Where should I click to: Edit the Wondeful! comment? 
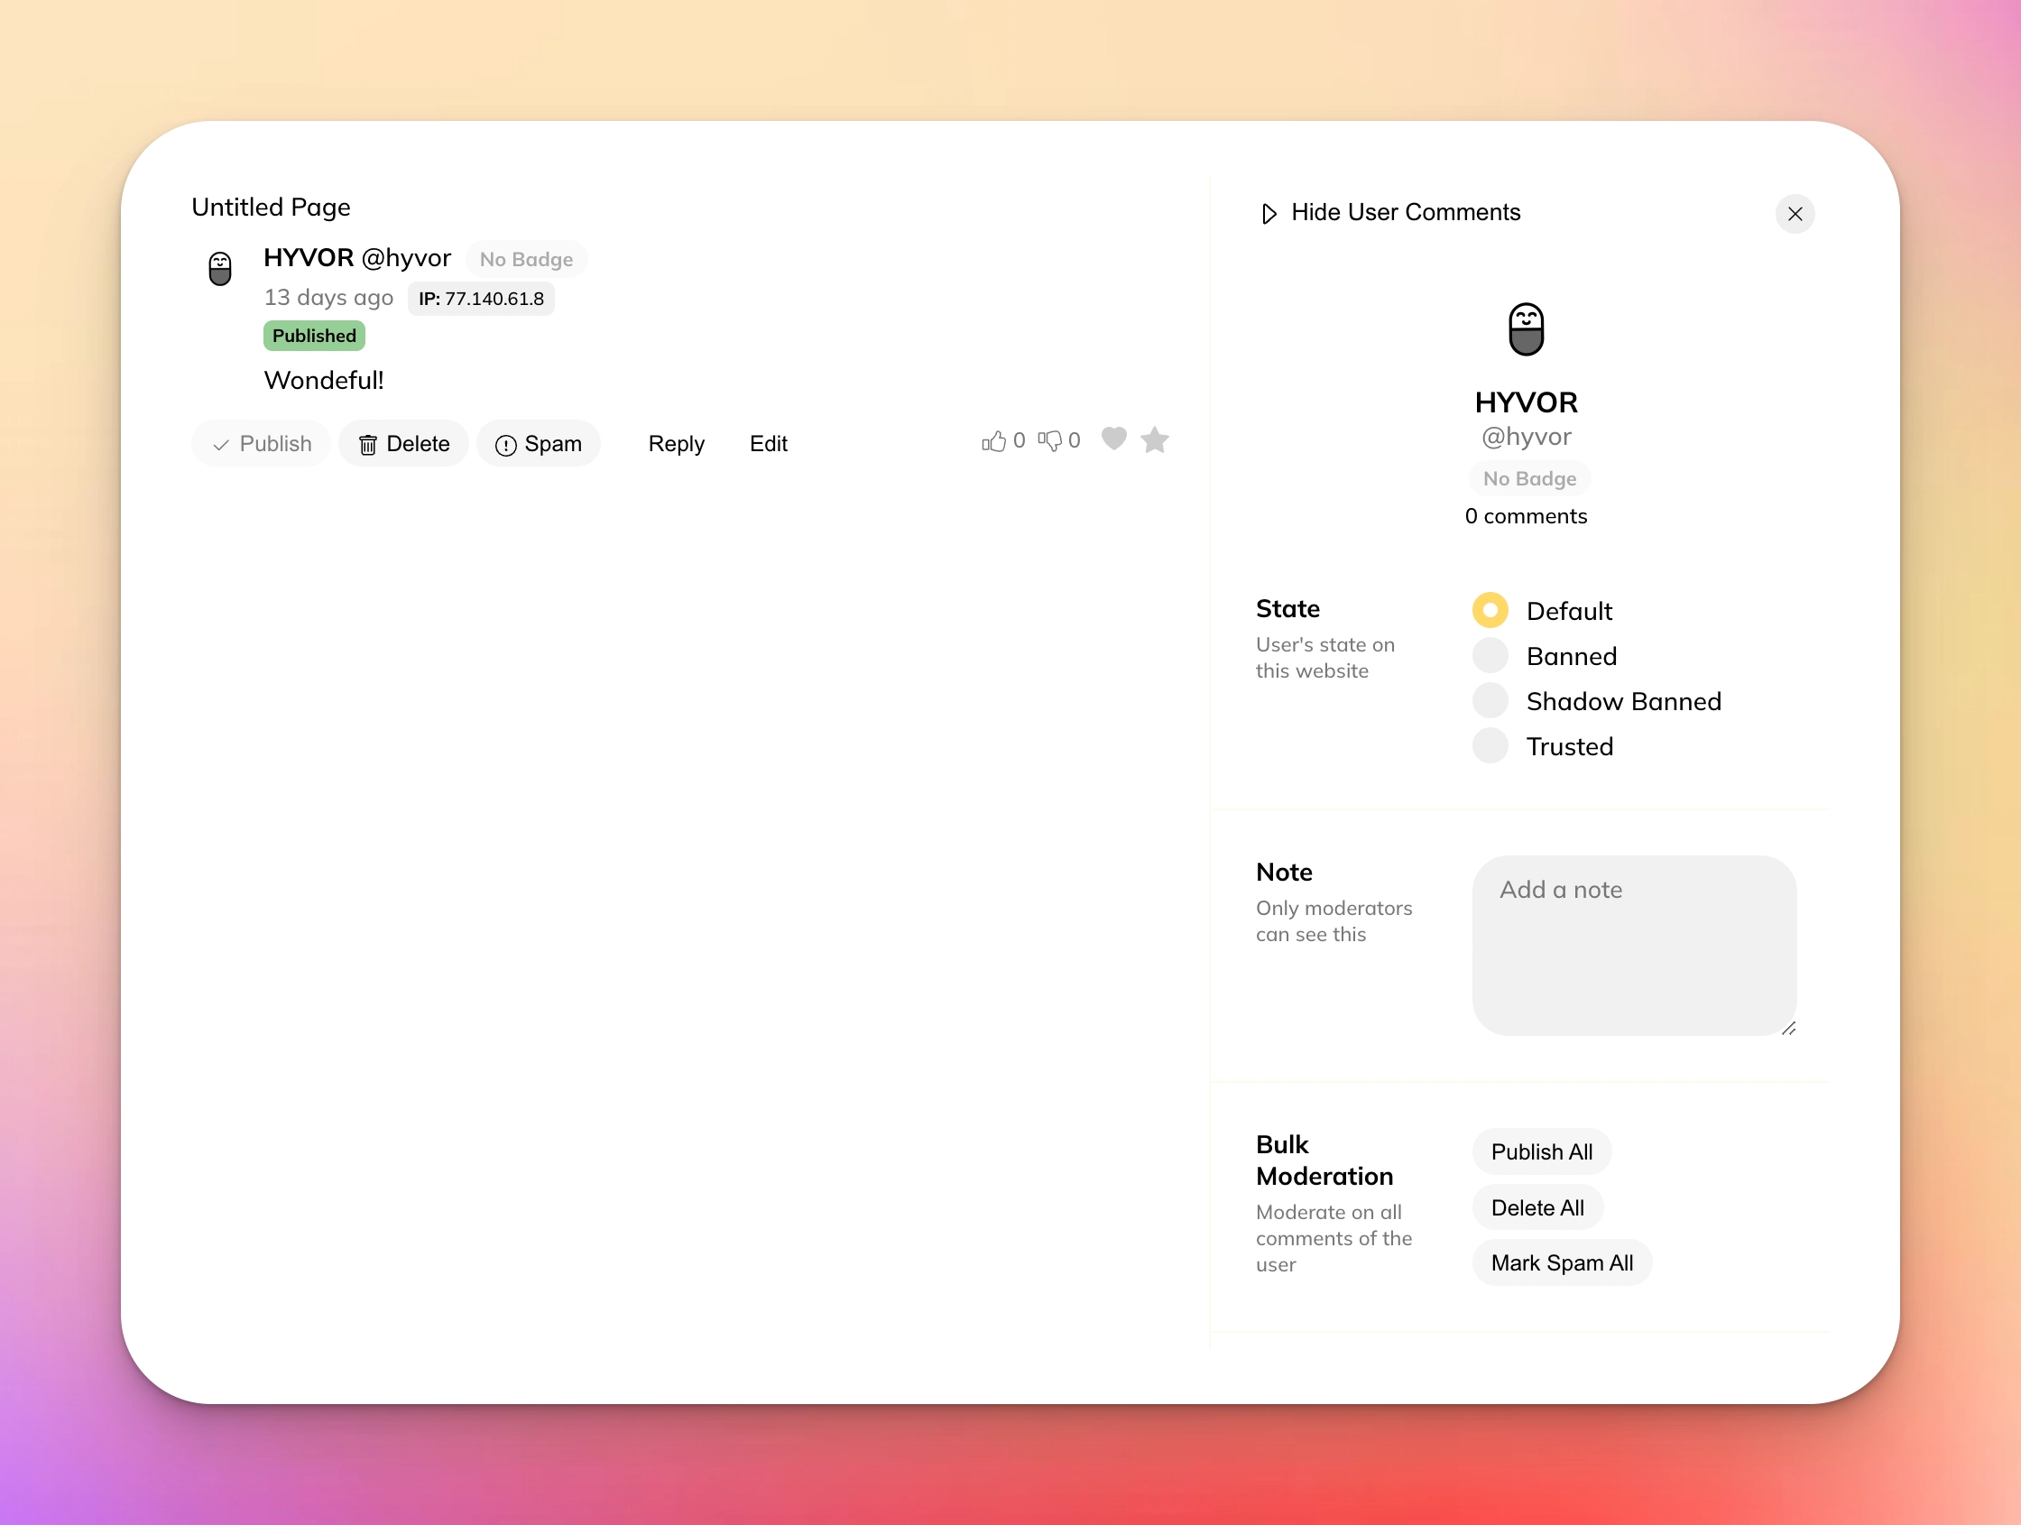click(x=769, y=444)
